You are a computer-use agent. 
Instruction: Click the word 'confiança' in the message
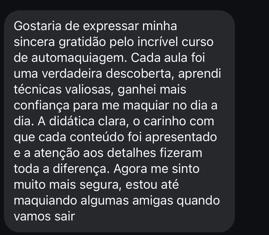pos(42,106)
